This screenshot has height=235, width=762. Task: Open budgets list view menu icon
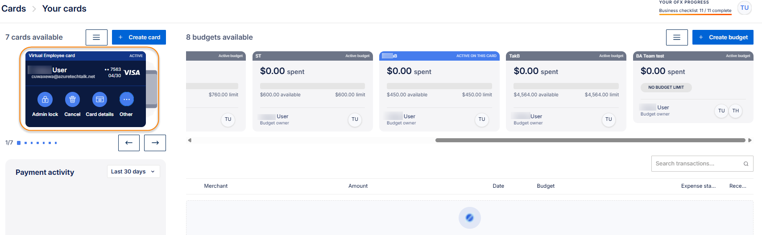[676, 37]
